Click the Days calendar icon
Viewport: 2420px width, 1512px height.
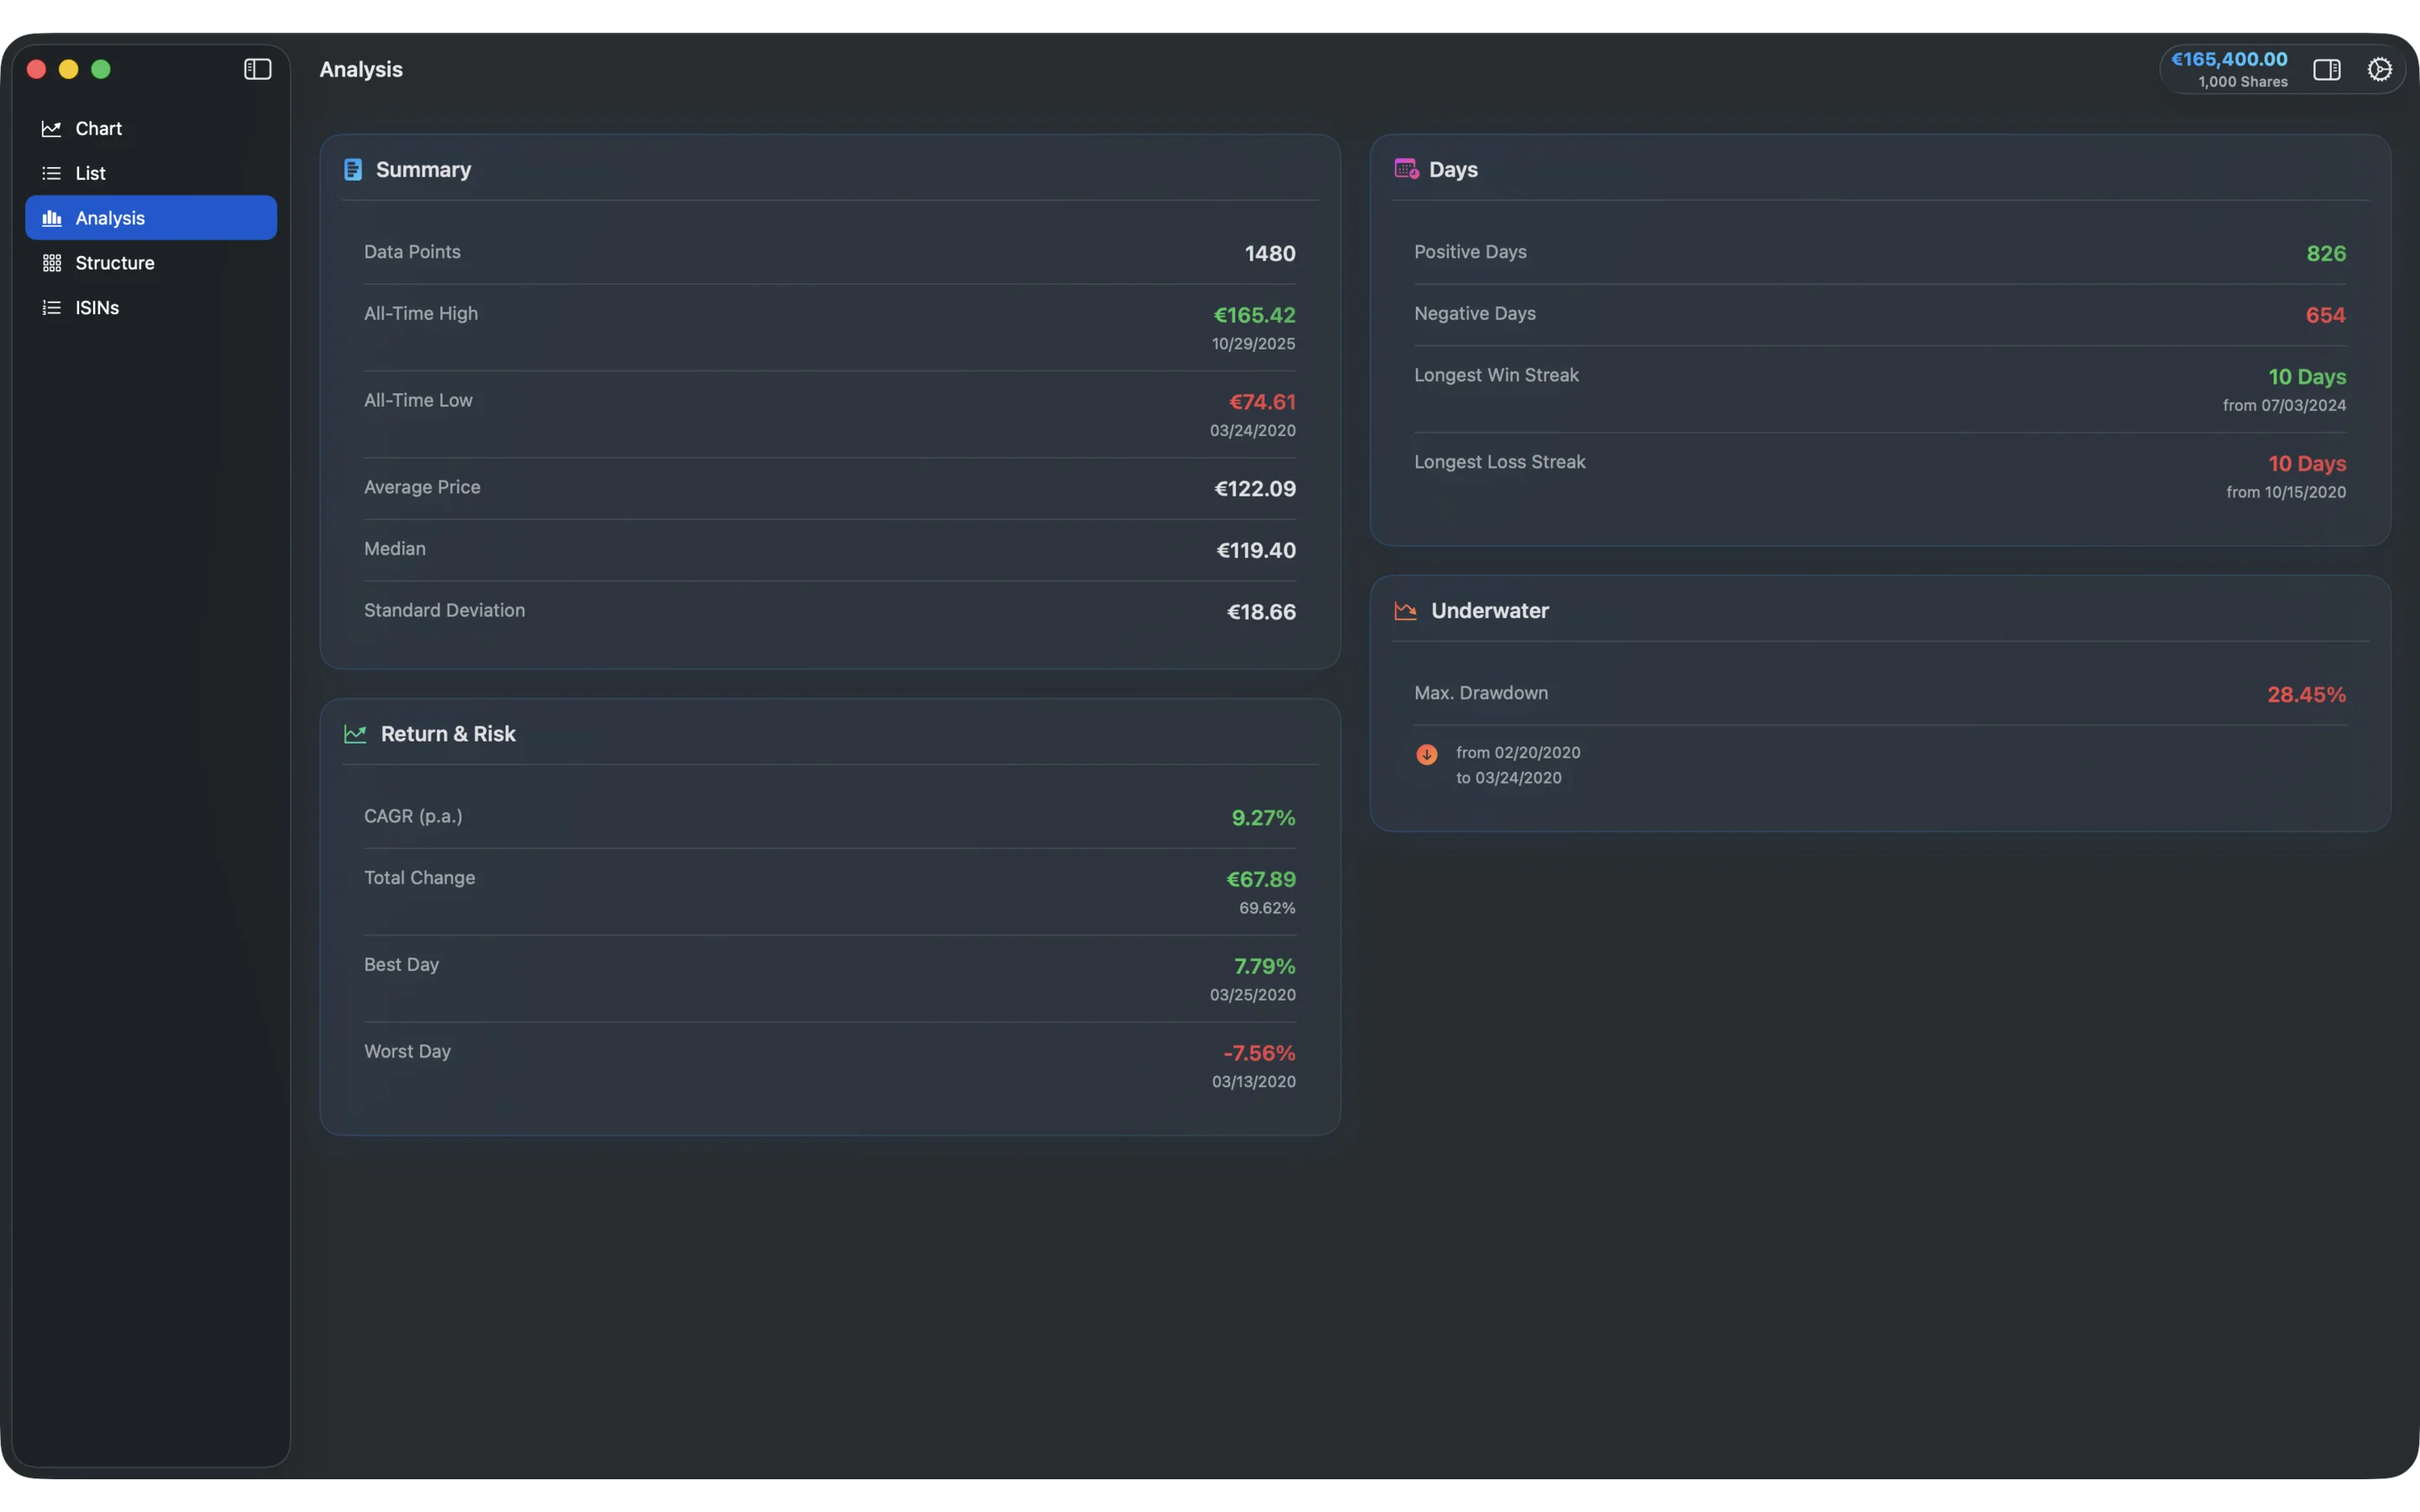click(1404, 169)
